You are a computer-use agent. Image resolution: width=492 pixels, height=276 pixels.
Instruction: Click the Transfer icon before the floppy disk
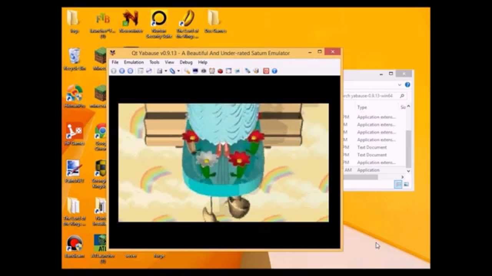pyautogui.click(x=149, y=71)
